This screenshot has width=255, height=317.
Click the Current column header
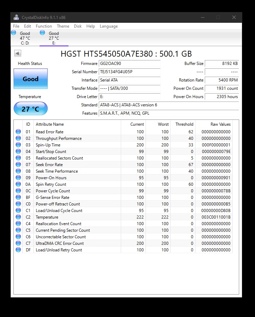[x=133, y=124]
